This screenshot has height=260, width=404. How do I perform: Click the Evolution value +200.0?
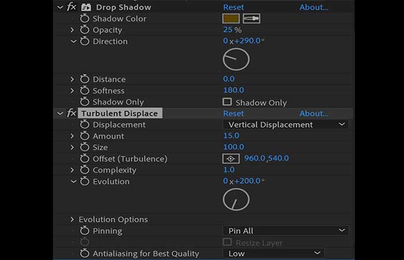point(248,181)
